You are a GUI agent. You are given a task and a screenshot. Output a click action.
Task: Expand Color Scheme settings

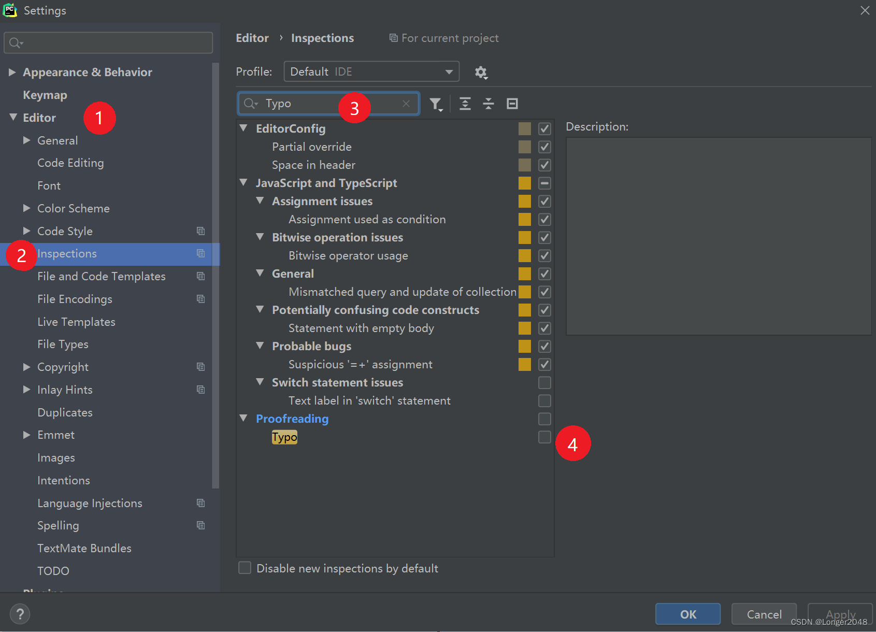click(x=27, y=208)
